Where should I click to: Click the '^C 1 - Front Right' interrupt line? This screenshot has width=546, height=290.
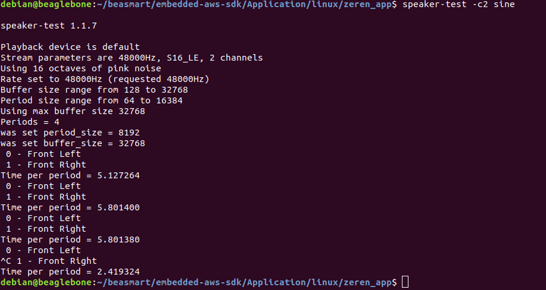tap(49, 261)
